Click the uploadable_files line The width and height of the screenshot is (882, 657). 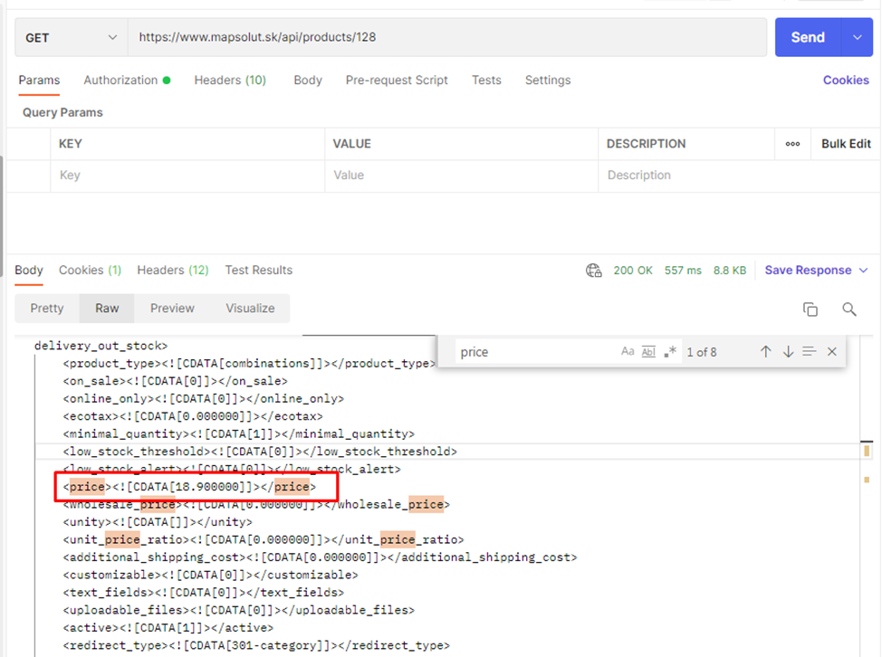click(x=238, y=610)
